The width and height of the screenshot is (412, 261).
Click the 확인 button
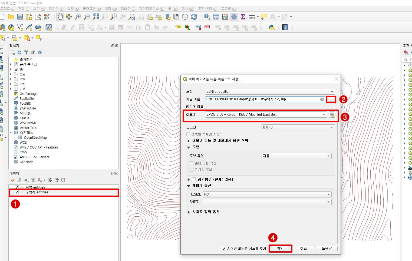[x=280, y=249]
